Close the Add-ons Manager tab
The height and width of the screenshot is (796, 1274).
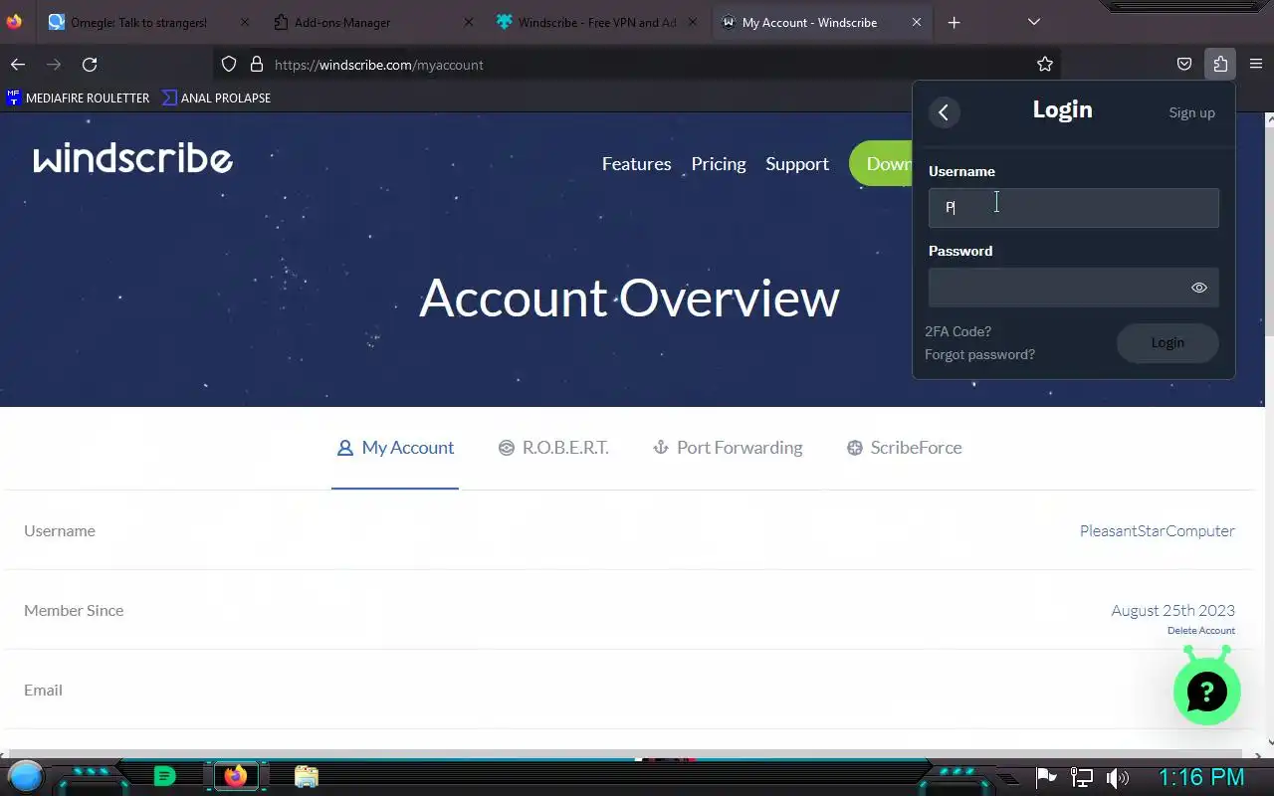[469, 22]
